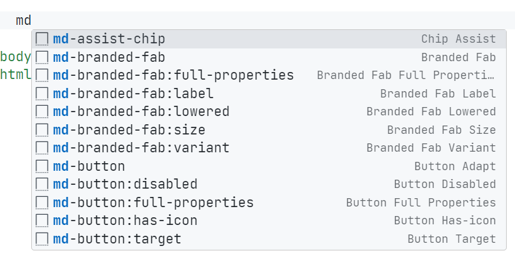515x260 pixels.
Task: Select md-button completion entry
Action: [x=89, y=166]
